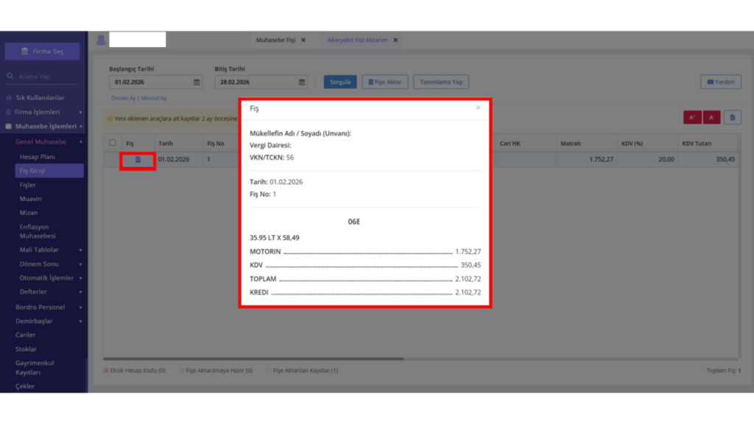754x424 pixels.
Task: Select the Önceki Ay link
Action: [123, 98]
